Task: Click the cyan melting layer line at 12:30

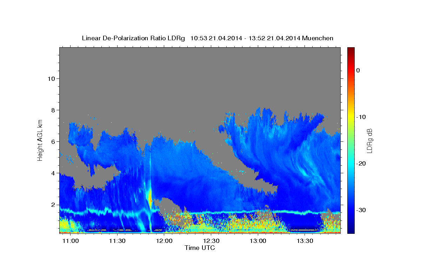Action: point(211,212)
